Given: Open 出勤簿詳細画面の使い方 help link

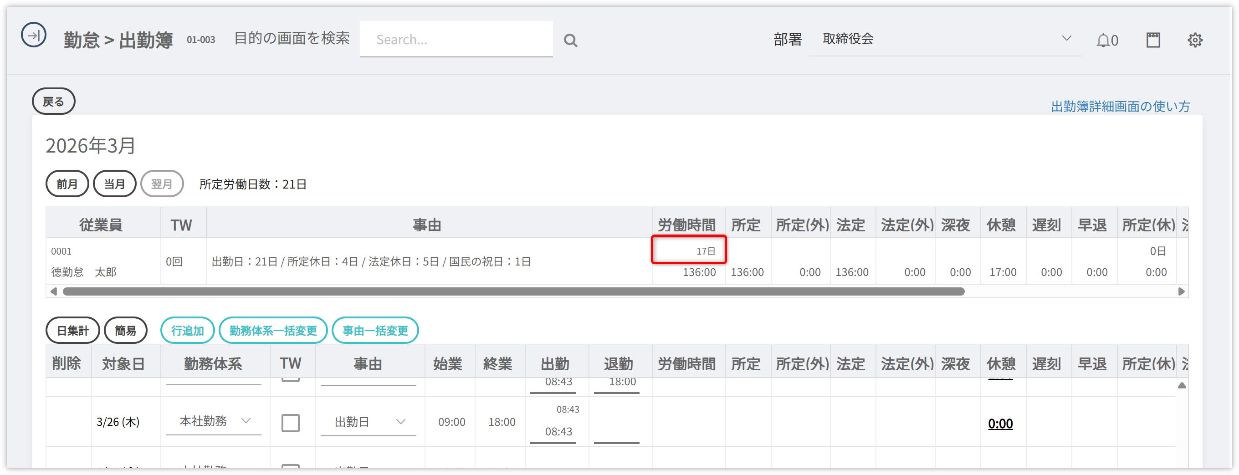Looking at the screenshot, I should (x=1120, y=106).
